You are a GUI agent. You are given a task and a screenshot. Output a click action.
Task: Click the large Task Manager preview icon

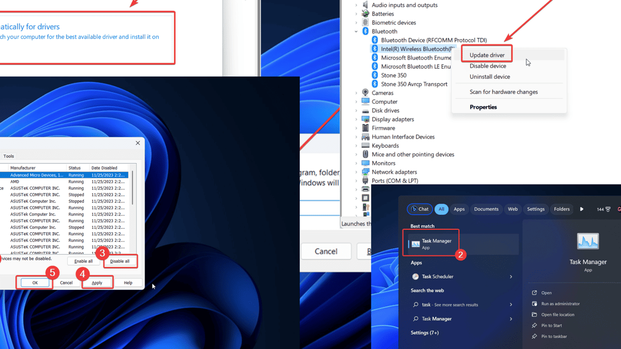[588, 241]
